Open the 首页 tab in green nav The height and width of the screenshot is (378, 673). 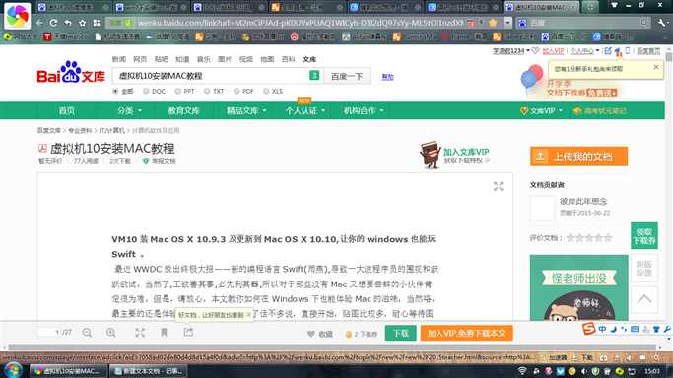[x=67, y=110]
